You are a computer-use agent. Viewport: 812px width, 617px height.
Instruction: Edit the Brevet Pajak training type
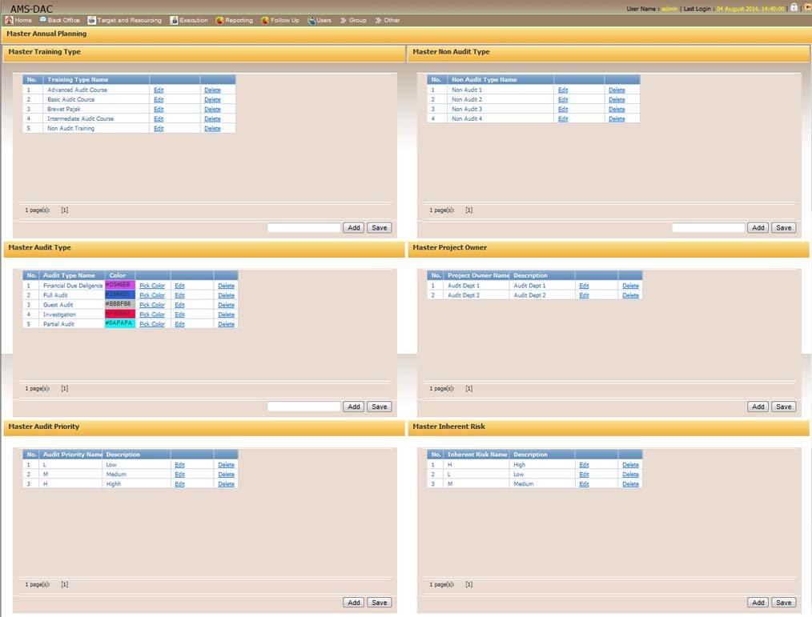coord(159,110)
